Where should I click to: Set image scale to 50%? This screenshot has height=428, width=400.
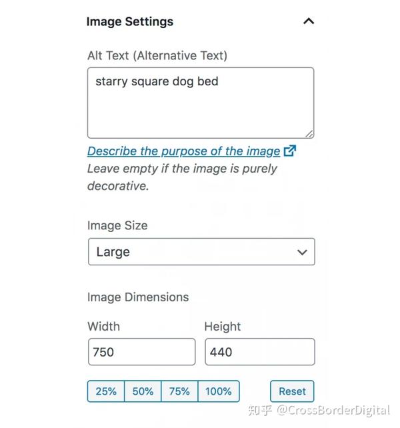(143, 391)
